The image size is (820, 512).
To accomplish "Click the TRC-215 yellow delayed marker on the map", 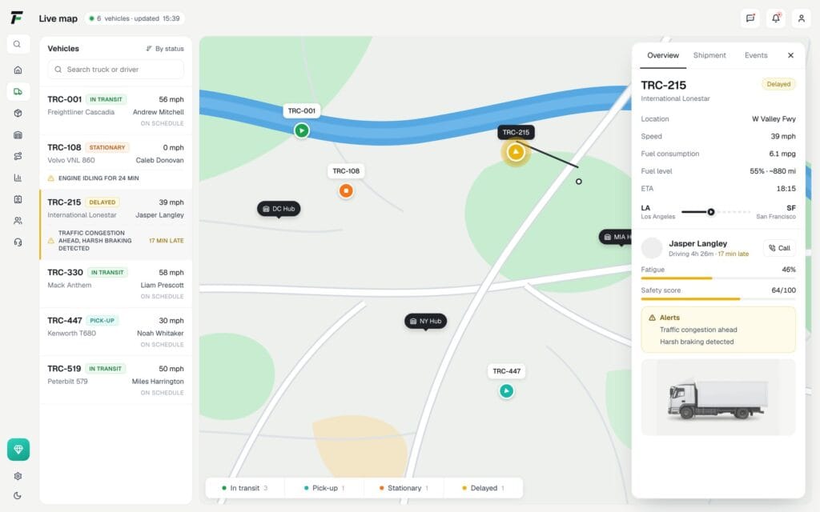I will coord(516,152).
